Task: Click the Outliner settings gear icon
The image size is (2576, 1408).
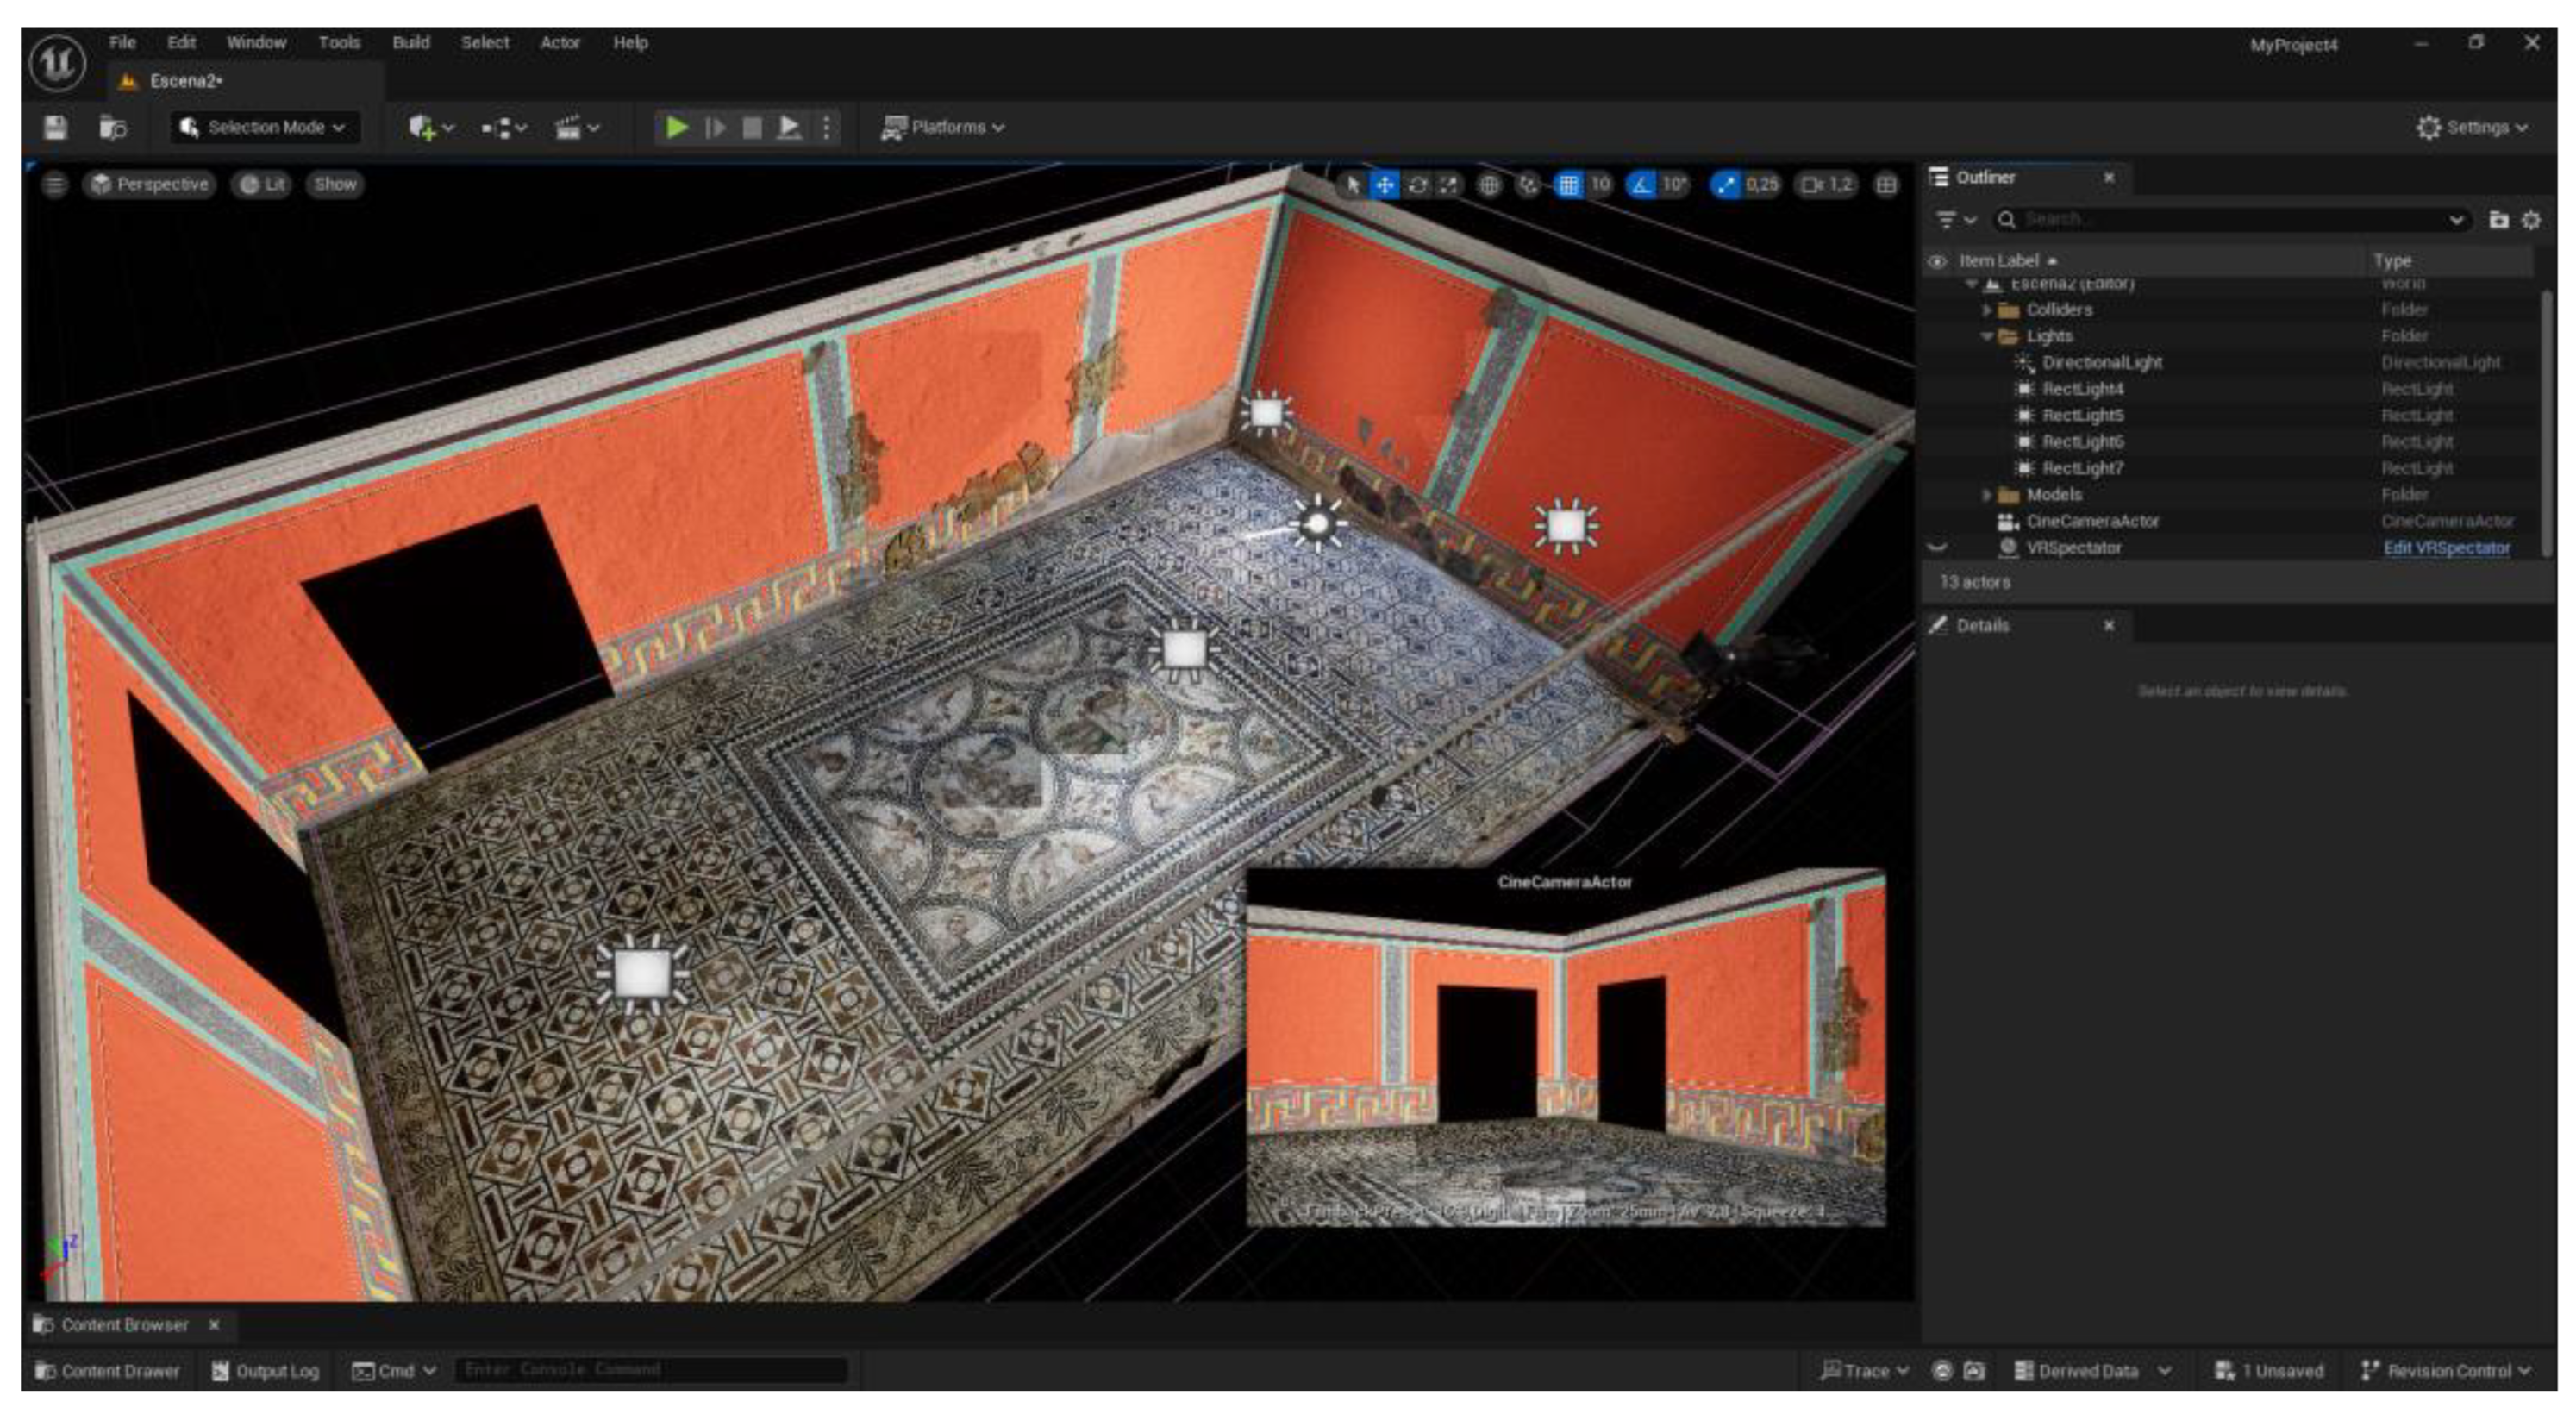Action: pyautogui.click(x=2531, y=220)
